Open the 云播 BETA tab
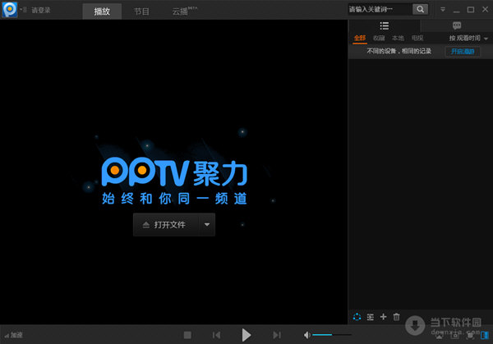Screen dimensions: 493x344 point(184,11)
